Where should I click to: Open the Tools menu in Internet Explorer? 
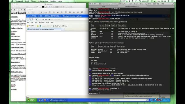click(48, 23)
